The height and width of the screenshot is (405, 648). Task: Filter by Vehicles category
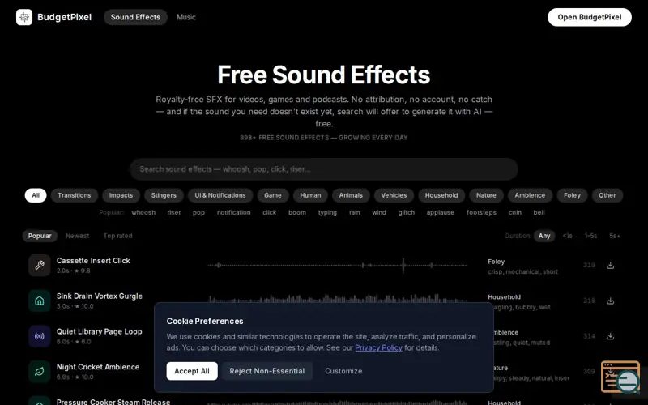click(x=394, y=195)
